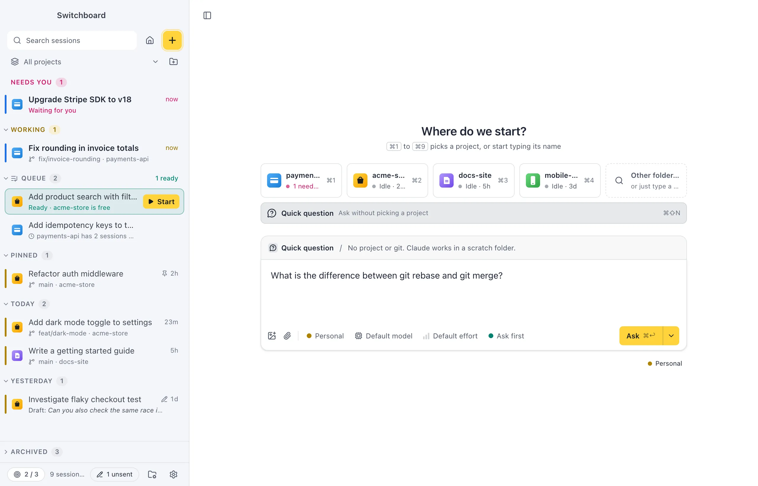
Task: Open the All projects dropdown
Action: point(84,62)
